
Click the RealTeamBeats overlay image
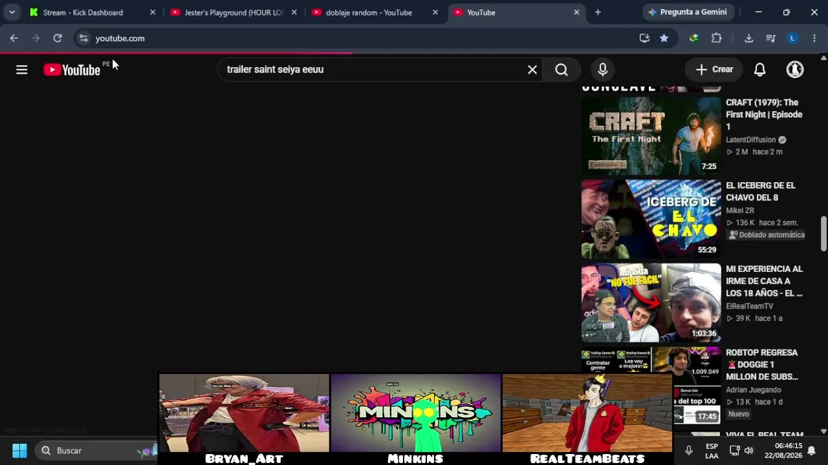pos(587,413)
